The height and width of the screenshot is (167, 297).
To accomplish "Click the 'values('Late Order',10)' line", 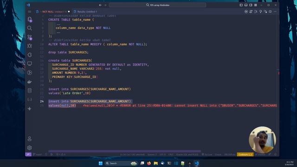I will [69, 93].
